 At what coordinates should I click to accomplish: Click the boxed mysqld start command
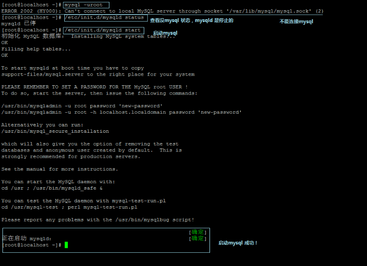point(103,30)
